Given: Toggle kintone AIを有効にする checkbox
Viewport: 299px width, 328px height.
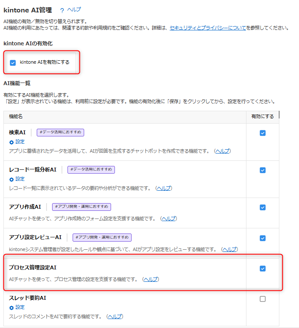Looking at the screenshot, I should click(x=13, y=63).
